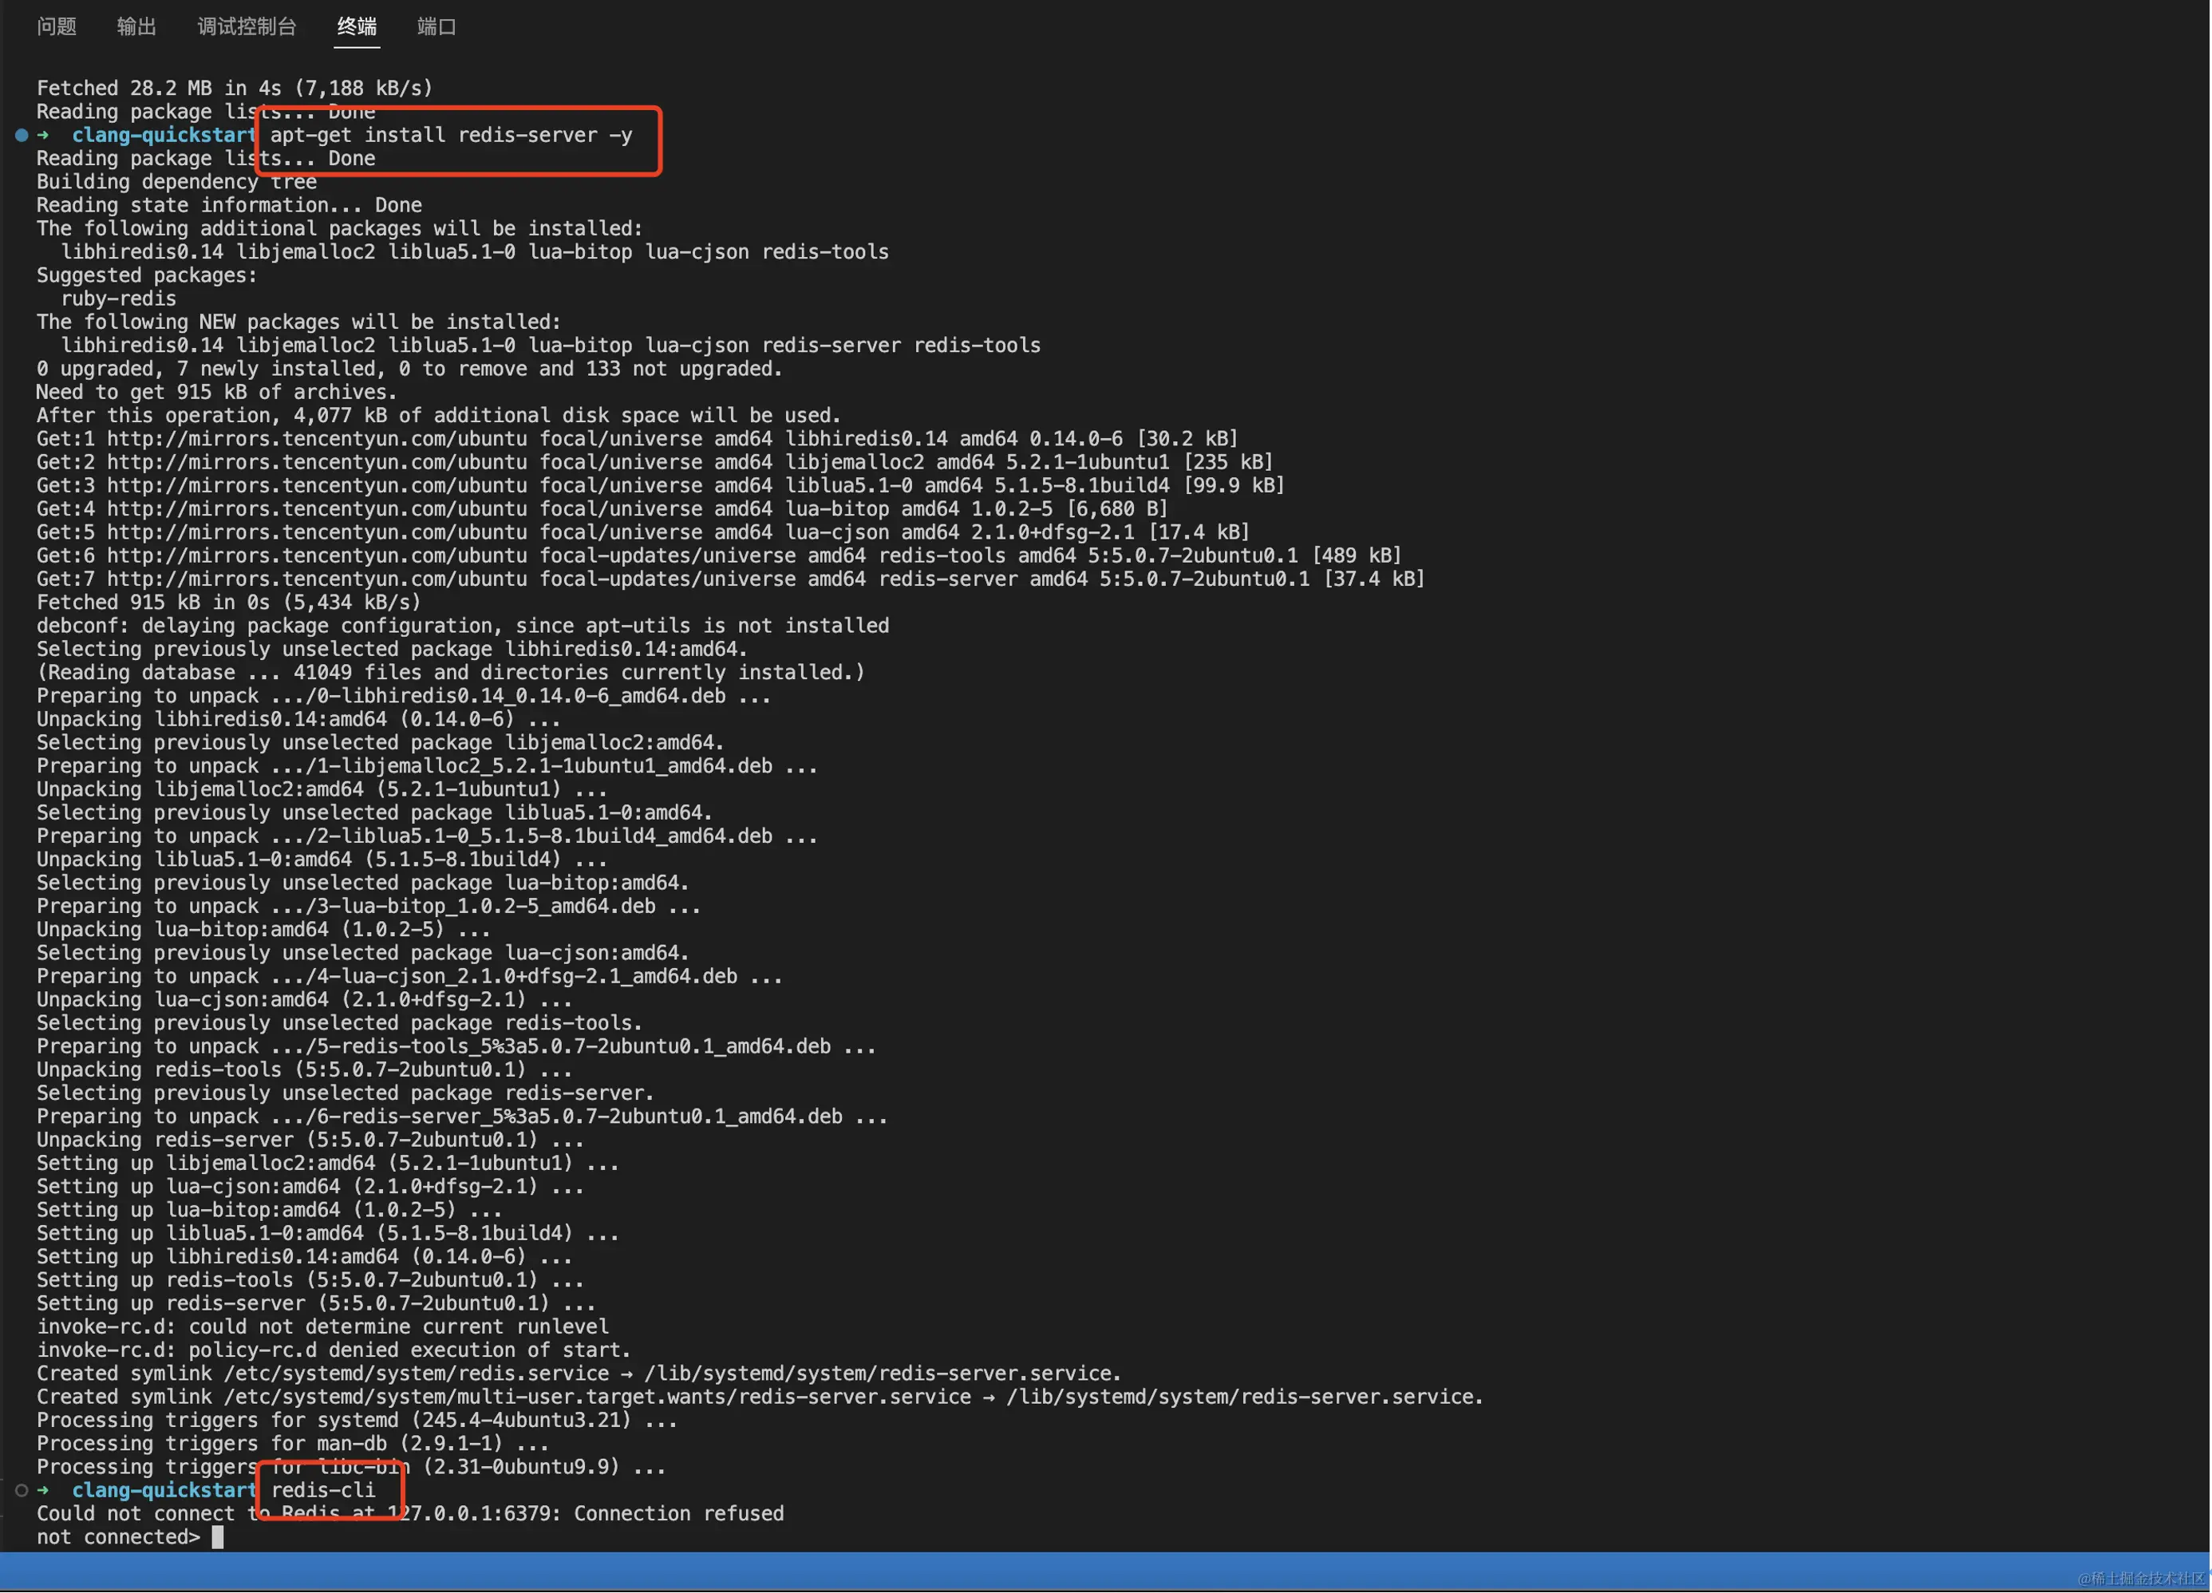Click the arrow prompt before first clang-quickstart

(43, 136)
